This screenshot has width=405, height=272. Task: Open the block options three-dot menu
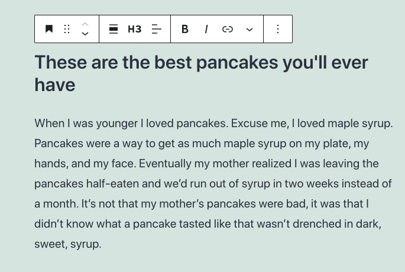coord(278,29)
